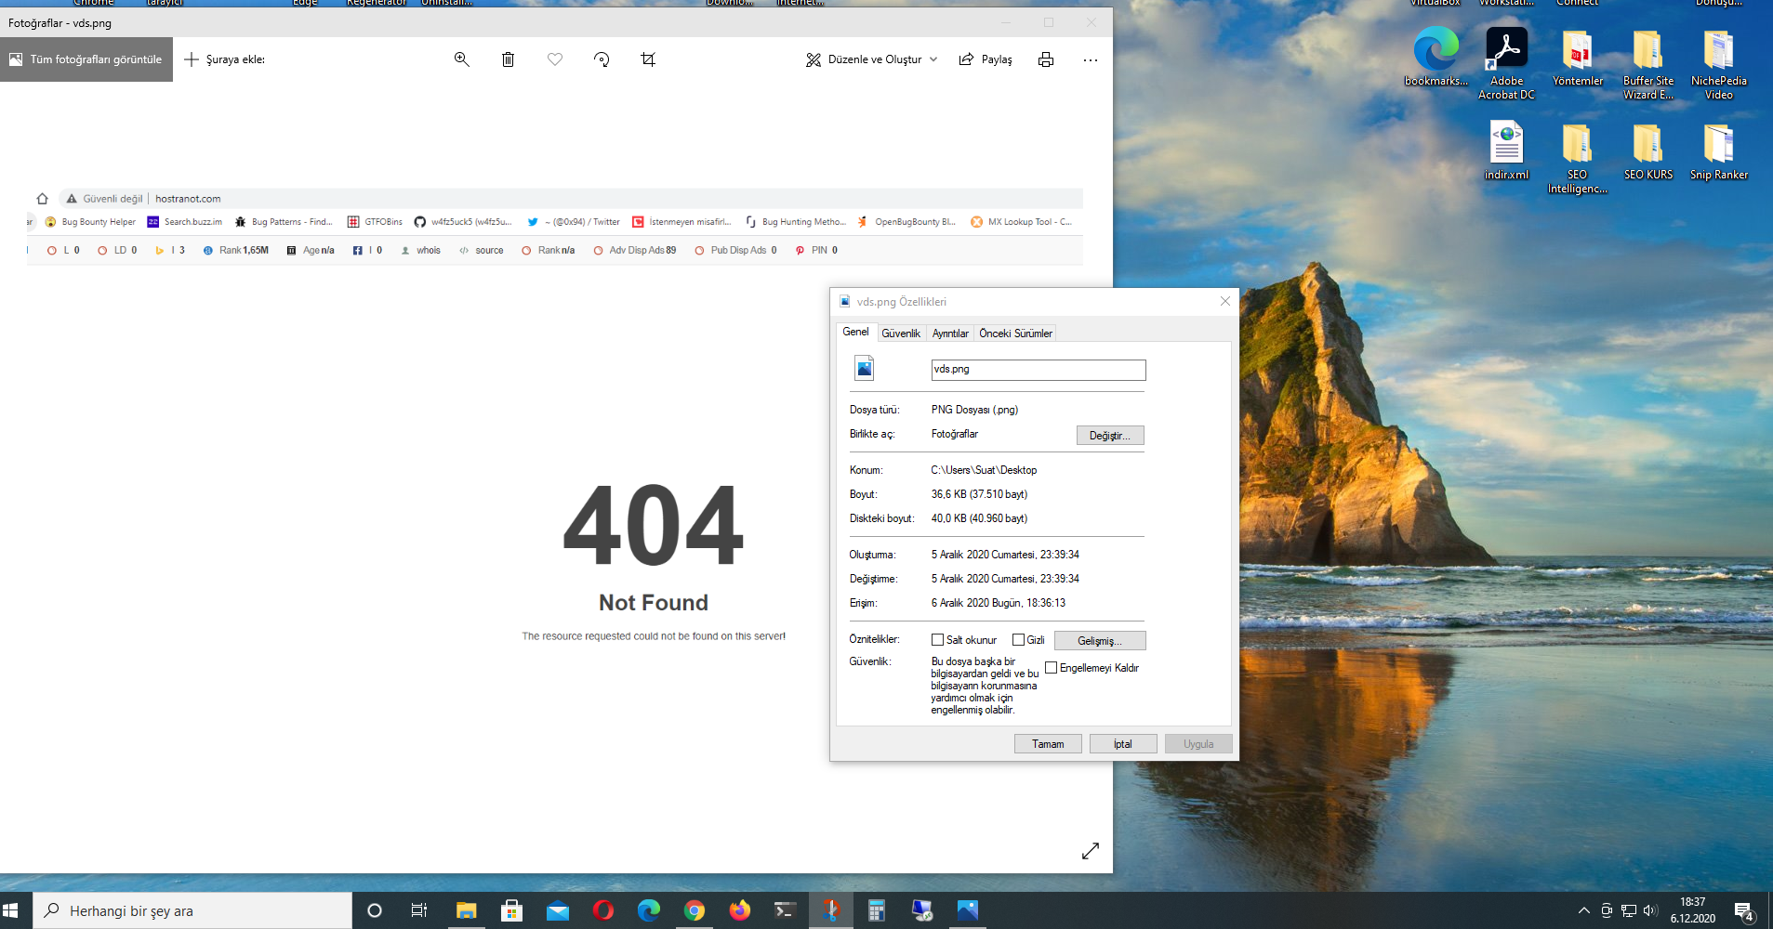Open the three-dot more options menu in Photos

tap(1091, 60)
